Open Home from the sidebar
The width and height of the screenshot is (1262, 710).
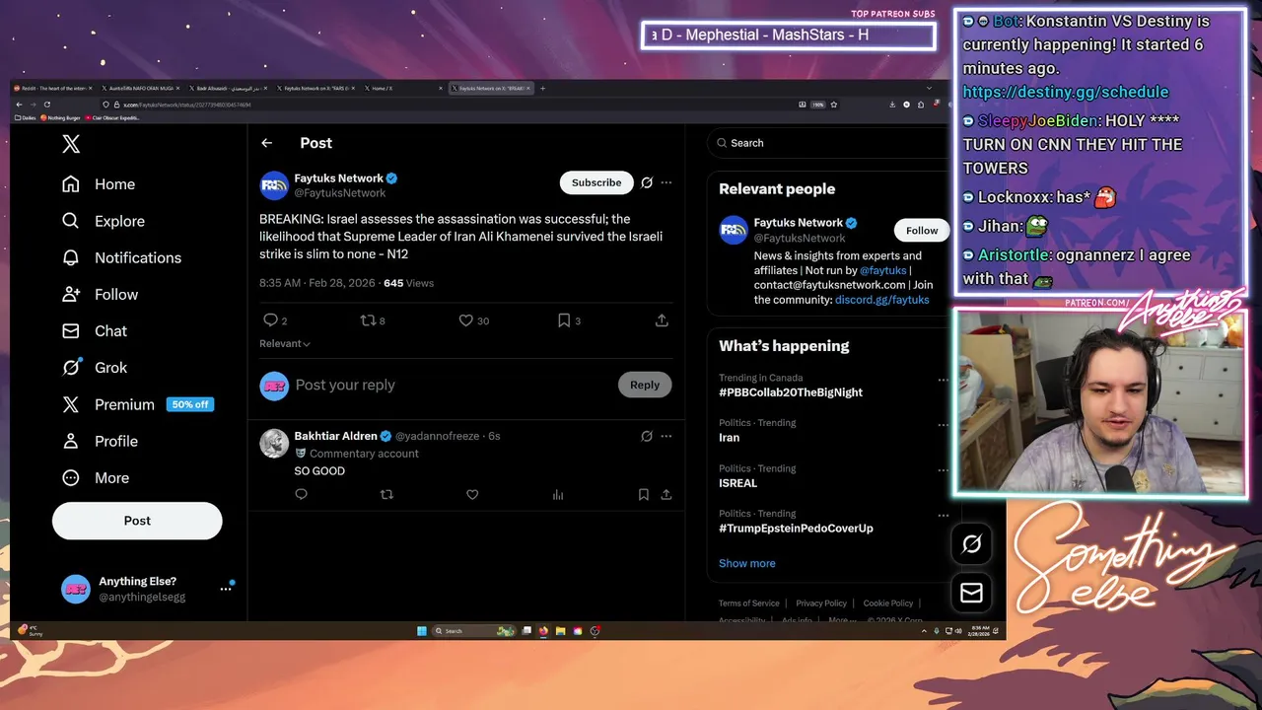tap(99, 184)
